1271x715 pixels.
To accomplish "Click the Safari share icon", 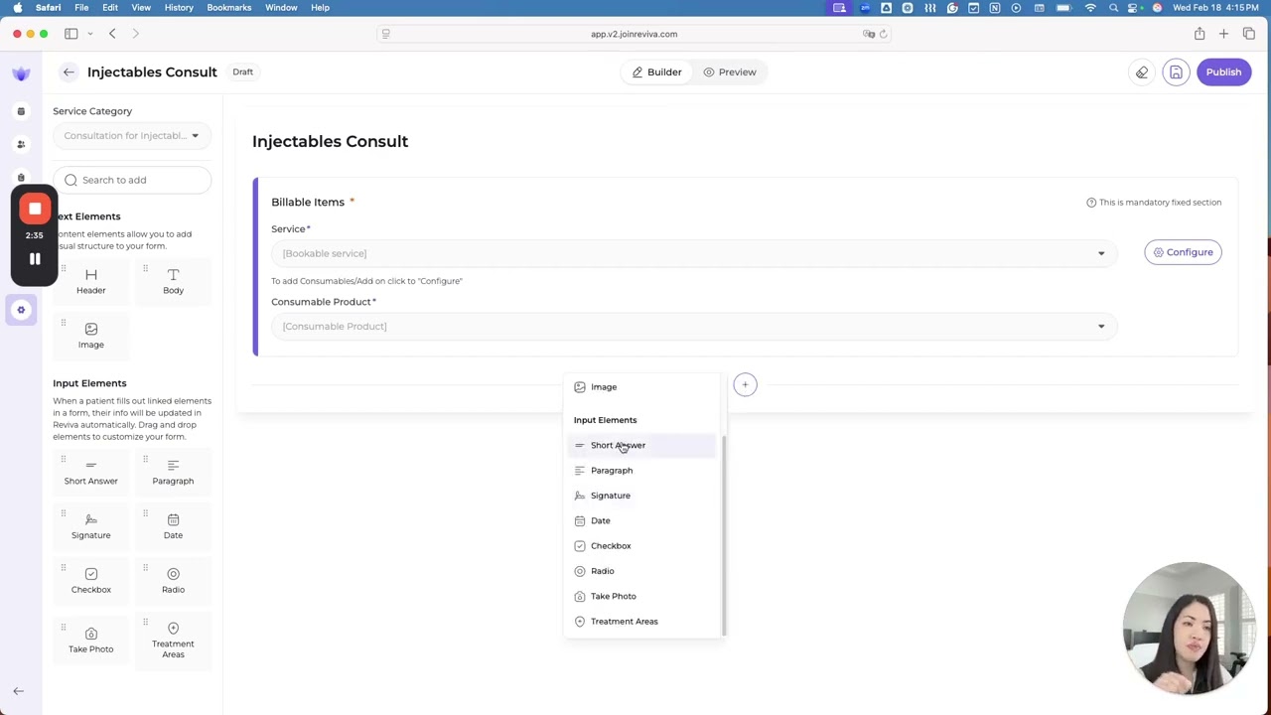I will (1200, 34).
